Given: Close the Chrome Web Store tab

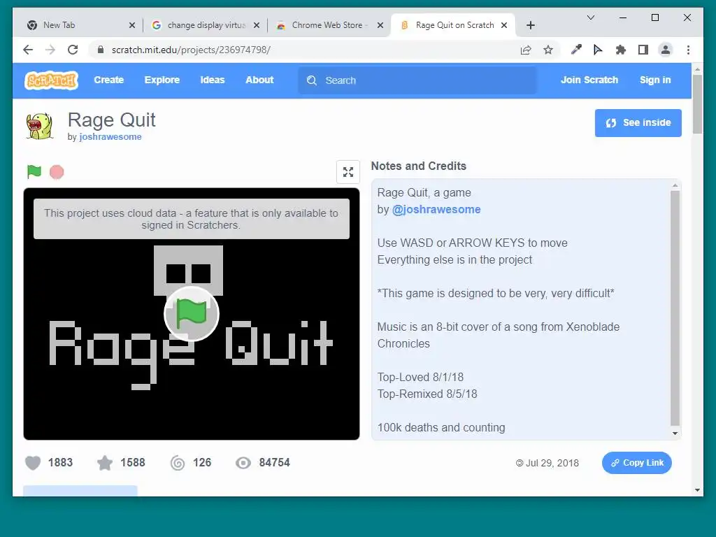Looking at the screenshot, I should click(x=380, y=25).
